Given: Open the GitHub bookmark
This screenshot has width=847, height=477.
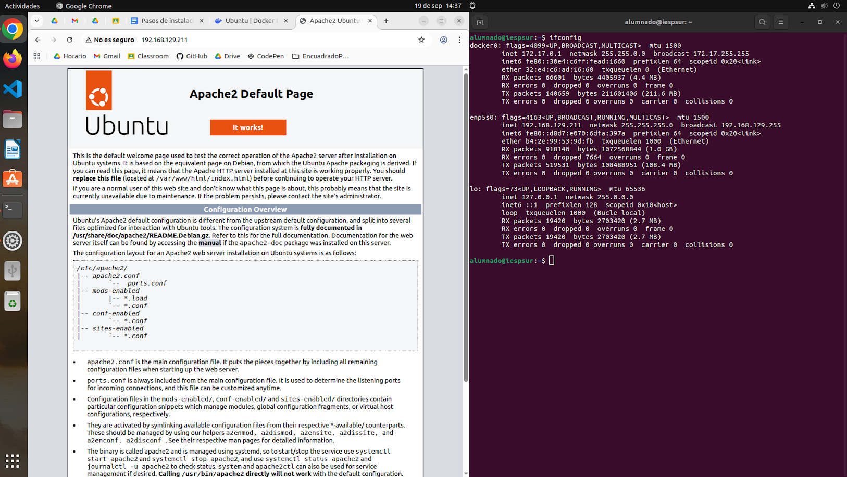Looking at the screenshot, I should coord(192,56).
